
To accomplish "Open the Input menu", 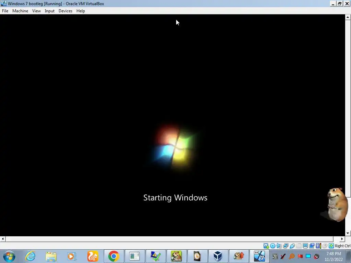I will tap(49, 11).
